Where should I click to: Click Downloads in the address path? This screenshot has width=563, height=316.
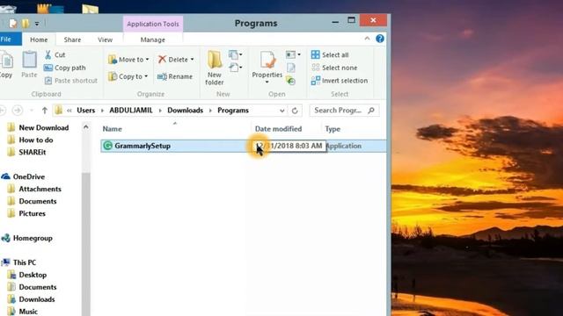coord(186,111)
